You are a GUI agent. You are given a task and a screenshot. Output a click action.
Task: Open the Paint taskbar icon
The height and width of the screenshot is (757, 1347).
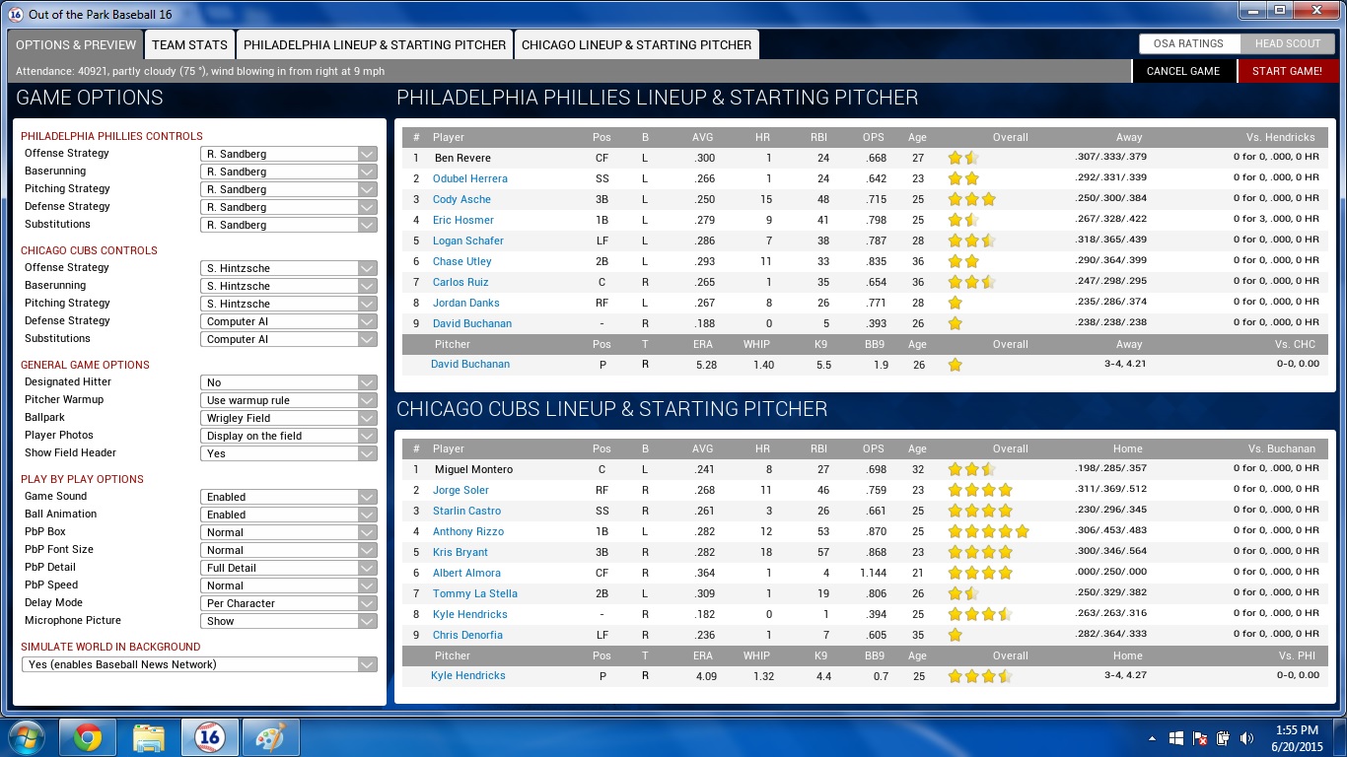point(270,737)
